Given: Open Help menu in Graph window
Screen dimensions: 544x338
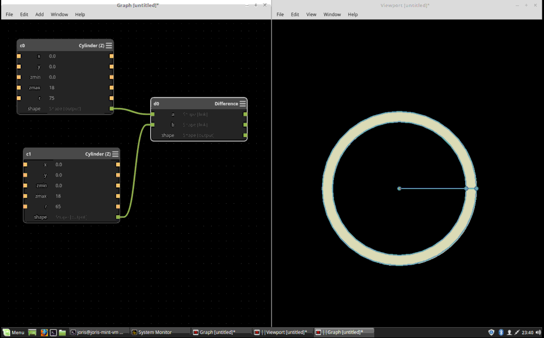Looking at the screenshot, I should click(x=80, y=14).
